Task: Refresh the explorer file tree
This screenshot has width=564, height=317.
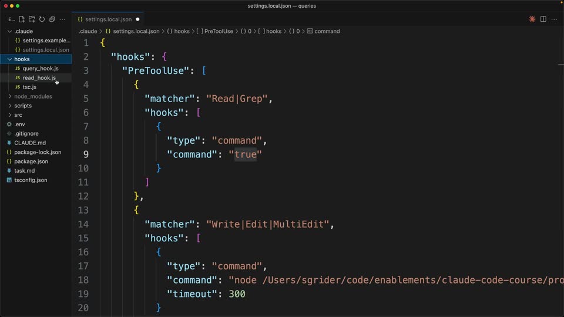Action: [42, 19]
